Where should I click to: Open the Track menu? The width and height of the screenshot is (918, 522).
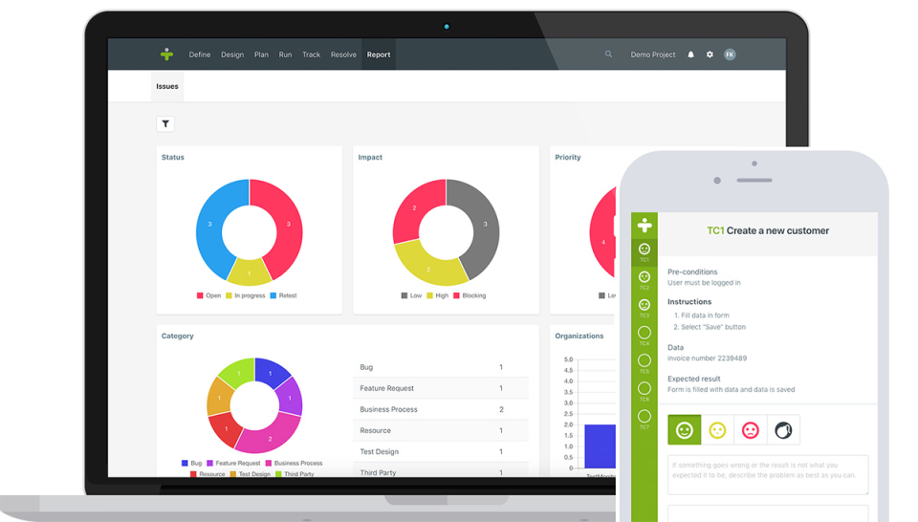coord(312,54)
